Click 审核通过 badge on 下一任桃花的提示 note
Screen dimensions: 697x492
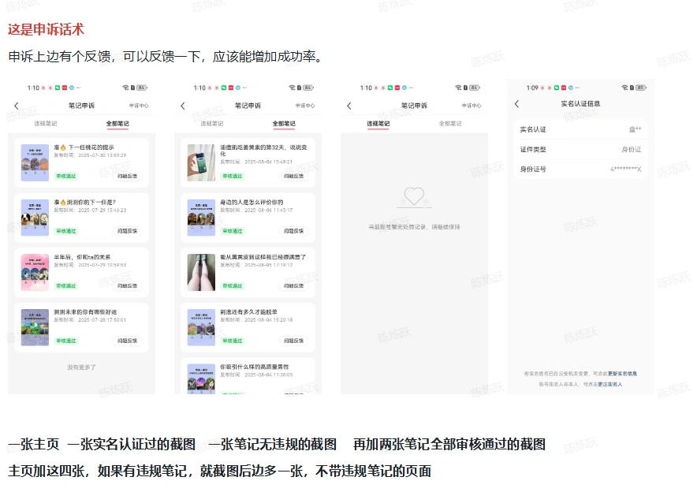(65, 177)
